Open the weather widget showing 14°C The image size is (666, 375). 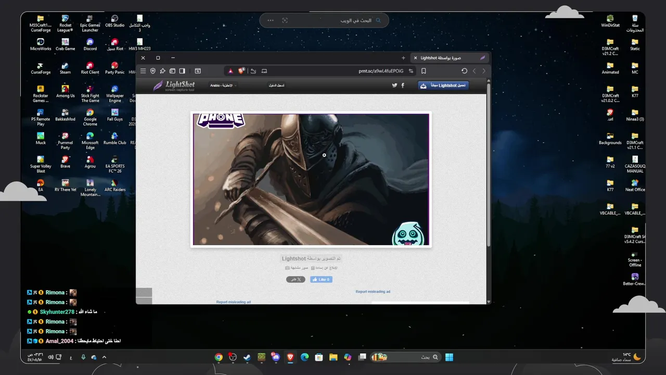626,357
